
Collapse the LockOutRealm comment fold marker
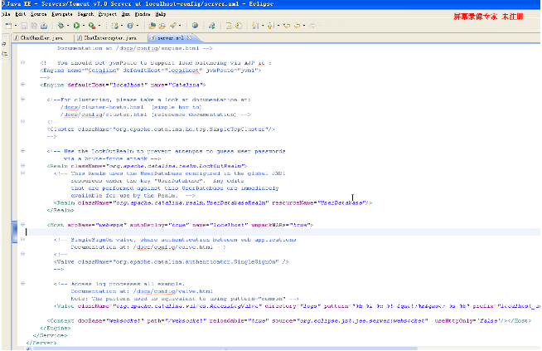coord(23,150)
